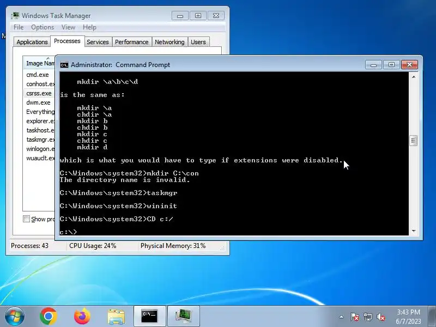Viewport: 436px width, 327px height.
Task: Open network status tray icon
Action: [x=367, y=317]
